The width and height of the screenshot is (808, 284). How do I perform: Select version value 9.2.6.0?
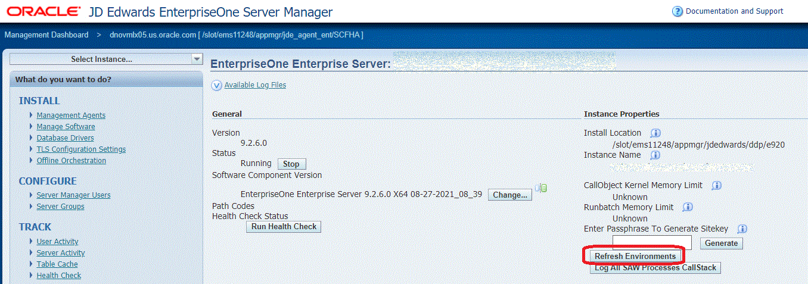[254, 143]
